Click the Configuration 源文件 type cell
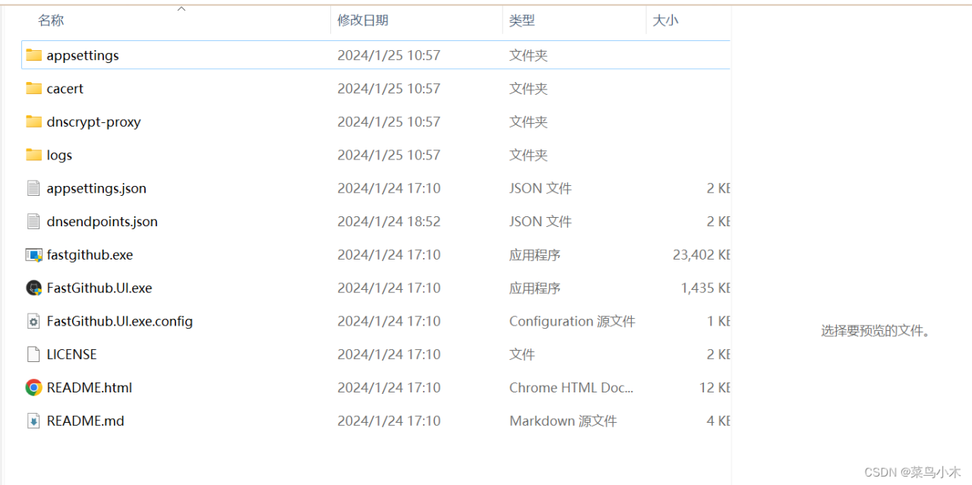 (x=572, y=321)
